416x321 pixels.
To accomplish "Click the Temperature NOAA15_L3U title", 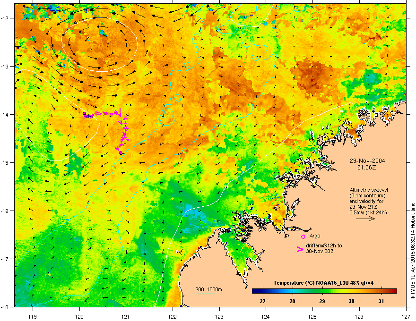I will click(323, 283).
